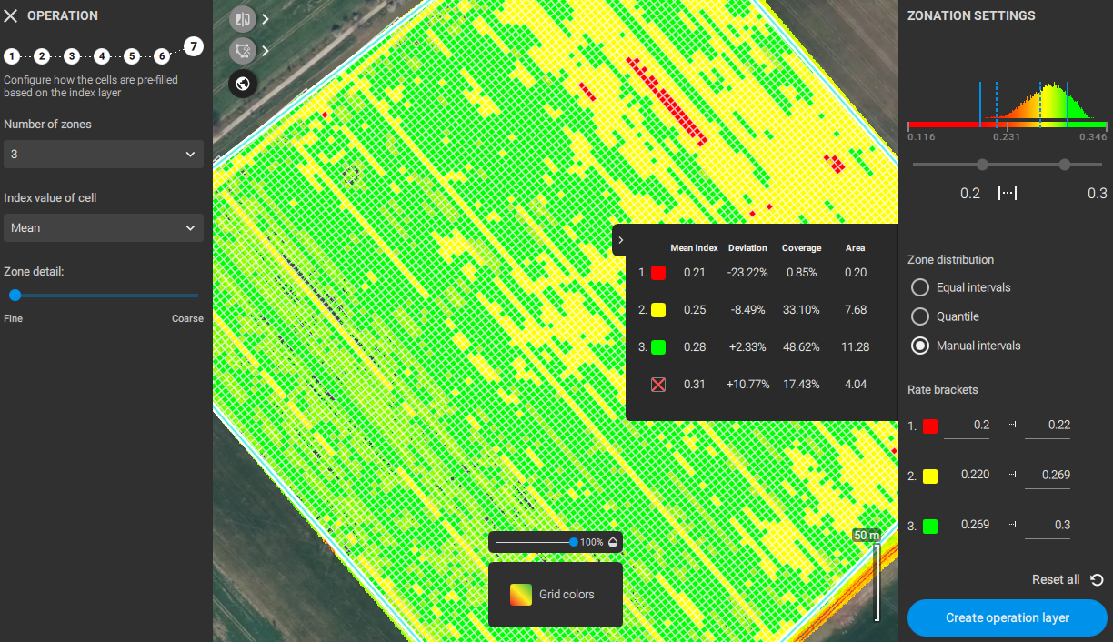1113x642 pixels.
Task: Expand the layer comparison tool options chevron
Action: click(265, 18)
